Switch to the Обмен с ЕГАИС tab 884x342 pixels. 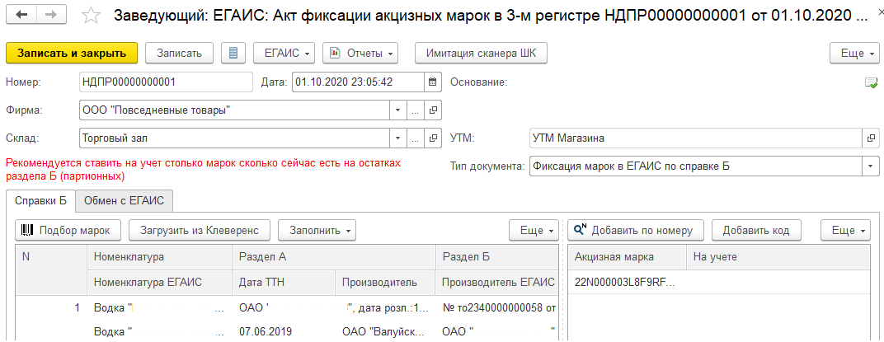[x=124, y=200]
